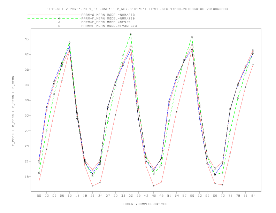Click x-axis tick label 12
This screenshot has width=276, height=213.
[70, 196]
